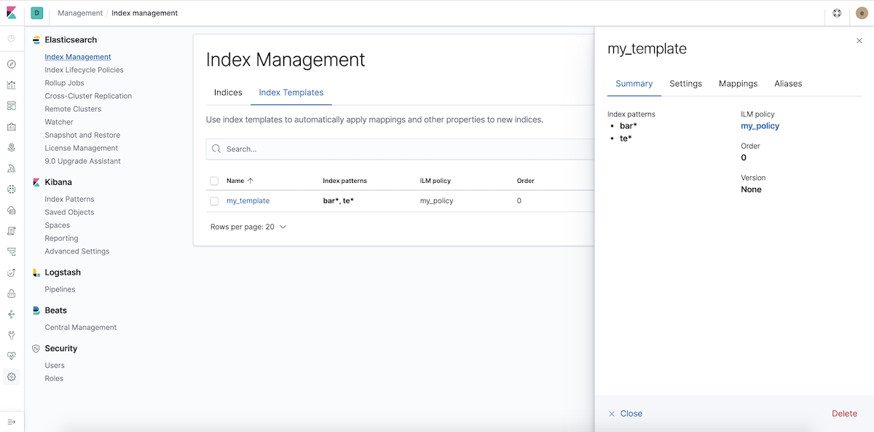This screenshot has width=874, height=432.
Task: Delete the template using the red Delete button
Action: [x=845, y=414]
